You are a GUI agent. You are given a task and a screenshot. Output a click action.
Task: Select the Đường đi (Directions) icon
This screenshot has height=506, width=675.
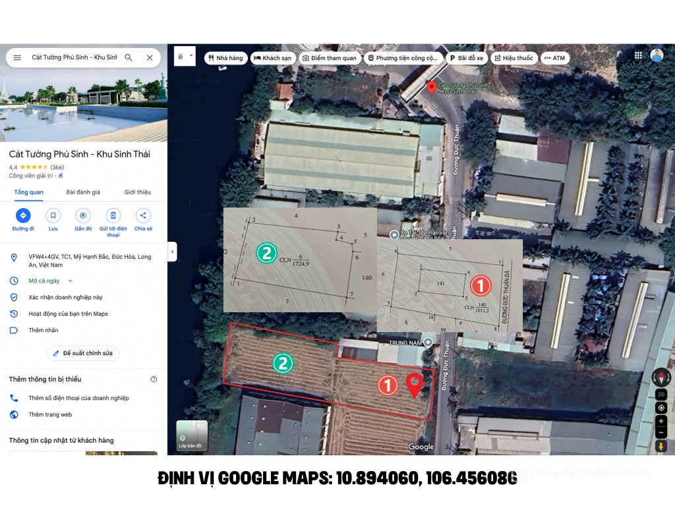[x=24, y=215]
